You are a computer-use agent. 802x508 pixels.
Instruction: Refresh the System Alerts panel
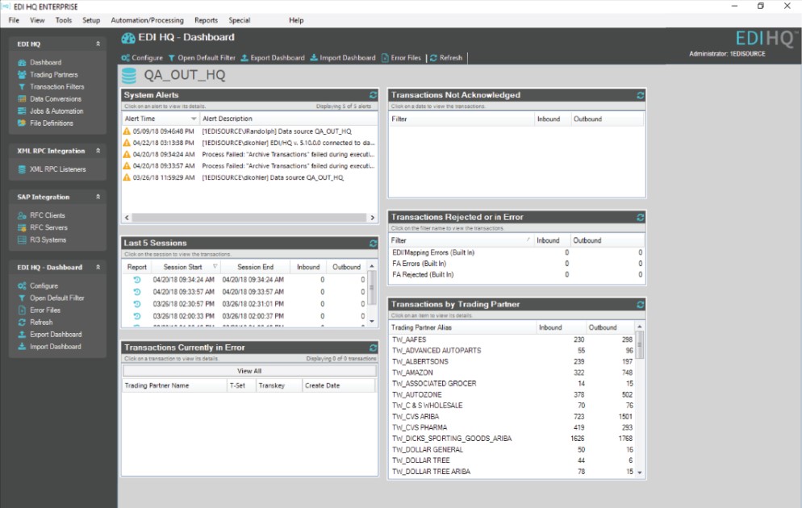click(x=373, y=94)
